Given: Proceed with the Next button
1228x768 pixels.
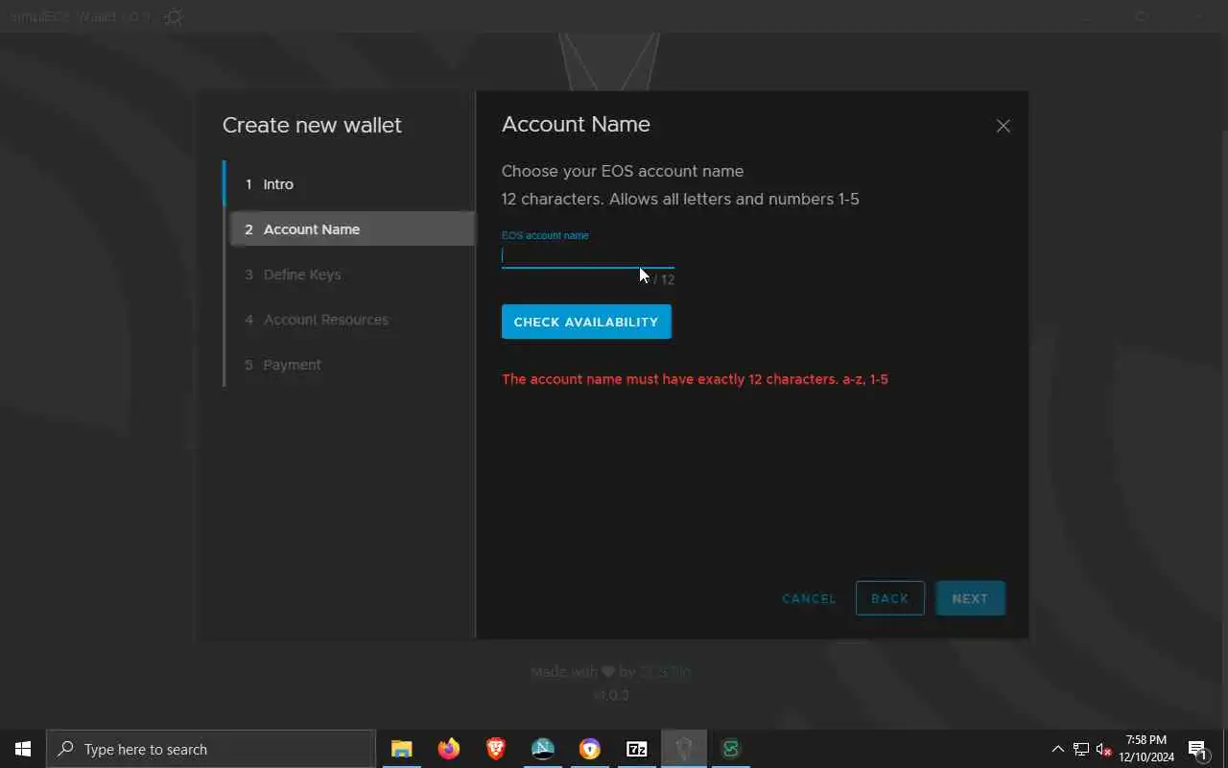Looking at the screenshot, I should click(x=970, y=598).
